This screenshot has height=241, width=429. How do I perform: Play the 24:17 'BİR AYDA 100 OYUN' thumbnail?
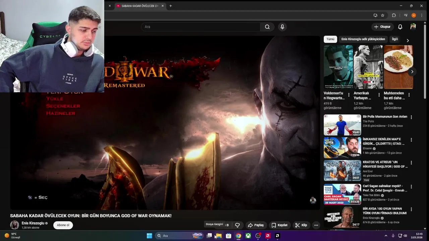(342, 217)
